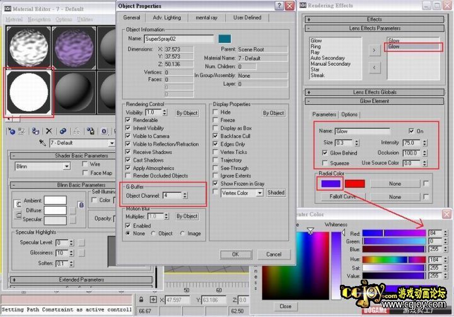
Task: Toggle Cast Shadows checkbox
Action: tap(128, 160)
